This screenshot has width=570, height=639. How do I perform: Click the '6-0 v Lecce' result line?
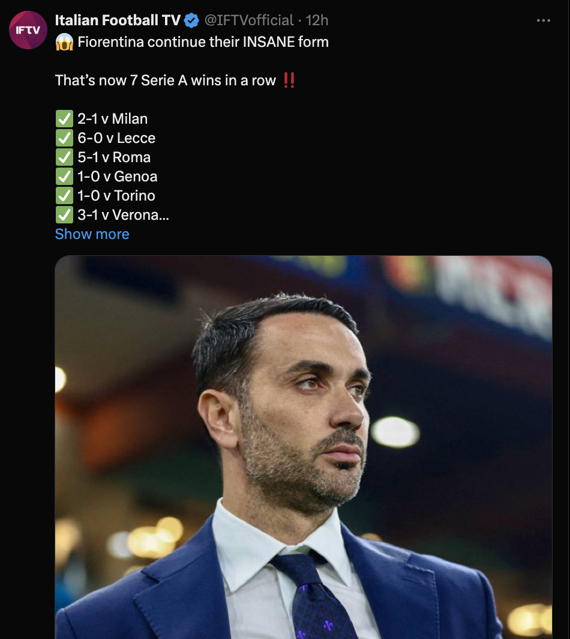[116, 138]
